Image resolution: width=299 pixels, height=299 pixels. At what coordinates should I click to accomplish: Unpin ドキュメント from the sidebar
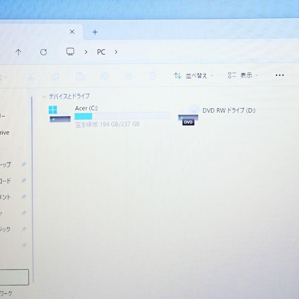pos(24,197)
